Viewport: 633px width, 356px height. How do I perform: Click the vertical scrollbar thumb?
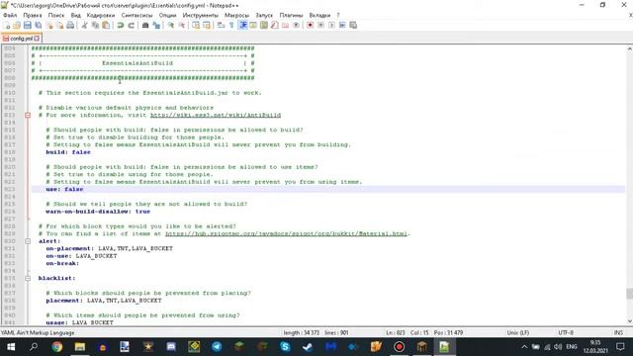629,294
